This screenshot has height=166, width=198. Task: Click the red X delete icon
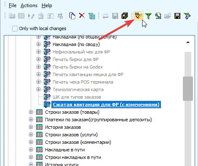pyautogui.click(x=82, y=15)
